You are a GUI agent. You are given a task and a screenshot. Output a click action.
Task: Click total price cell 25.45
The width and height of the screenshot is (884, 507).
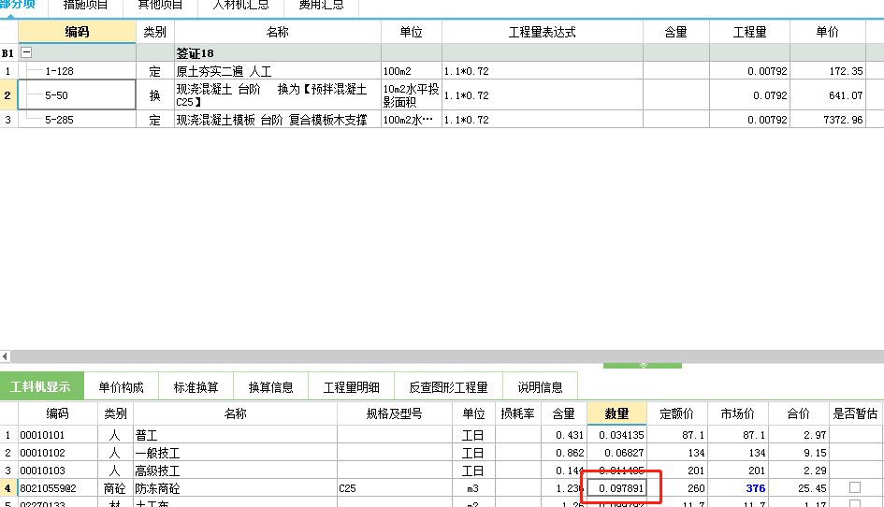coord(798,488)
